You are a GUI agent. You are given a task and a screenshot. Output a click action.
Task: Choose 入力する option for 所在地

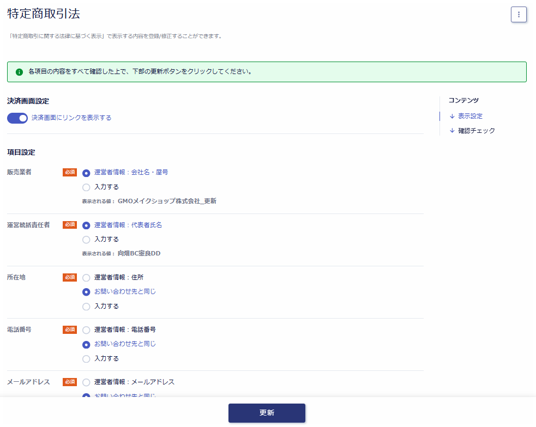click(x=86, y=307)
